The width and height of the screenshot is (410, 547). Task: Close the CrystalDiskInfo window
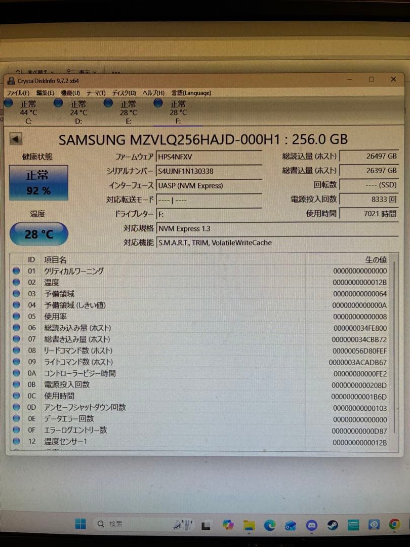(x=393, y=79)
